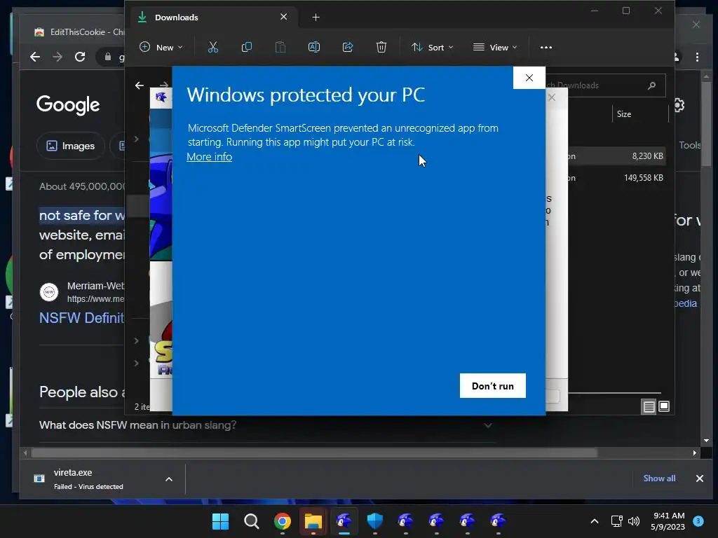Expand first navigation pane chevron in Explorer
The width and height of the screenshot is (718, 538).
pos(137,139)
